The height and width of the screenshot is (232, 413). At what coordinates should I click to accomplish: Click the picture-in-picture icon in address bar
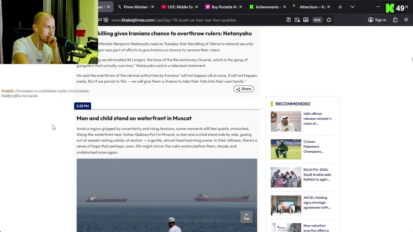(x=297, y=20)
